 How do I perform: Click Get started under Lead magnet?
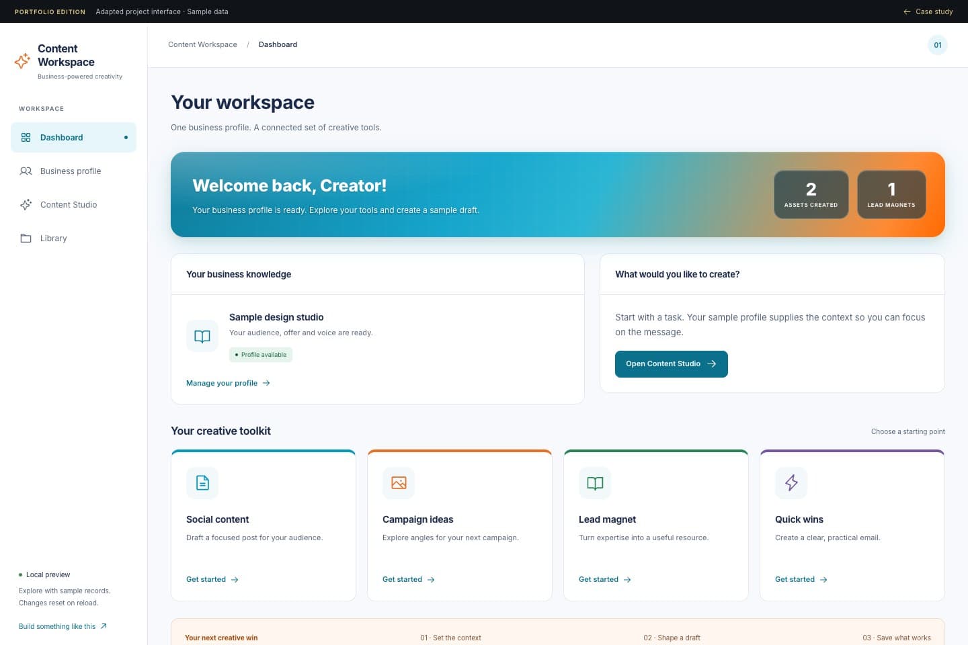click(x=605, y=579)
